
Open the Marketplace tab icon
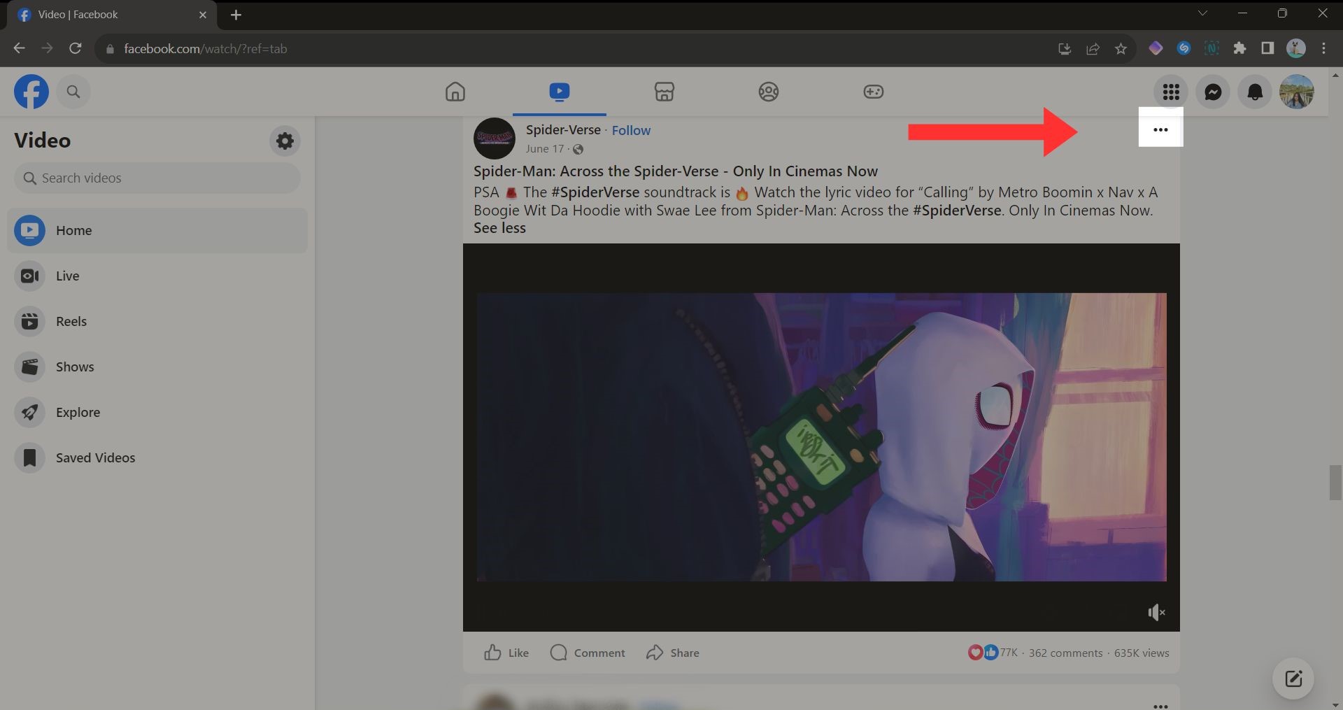665,92
